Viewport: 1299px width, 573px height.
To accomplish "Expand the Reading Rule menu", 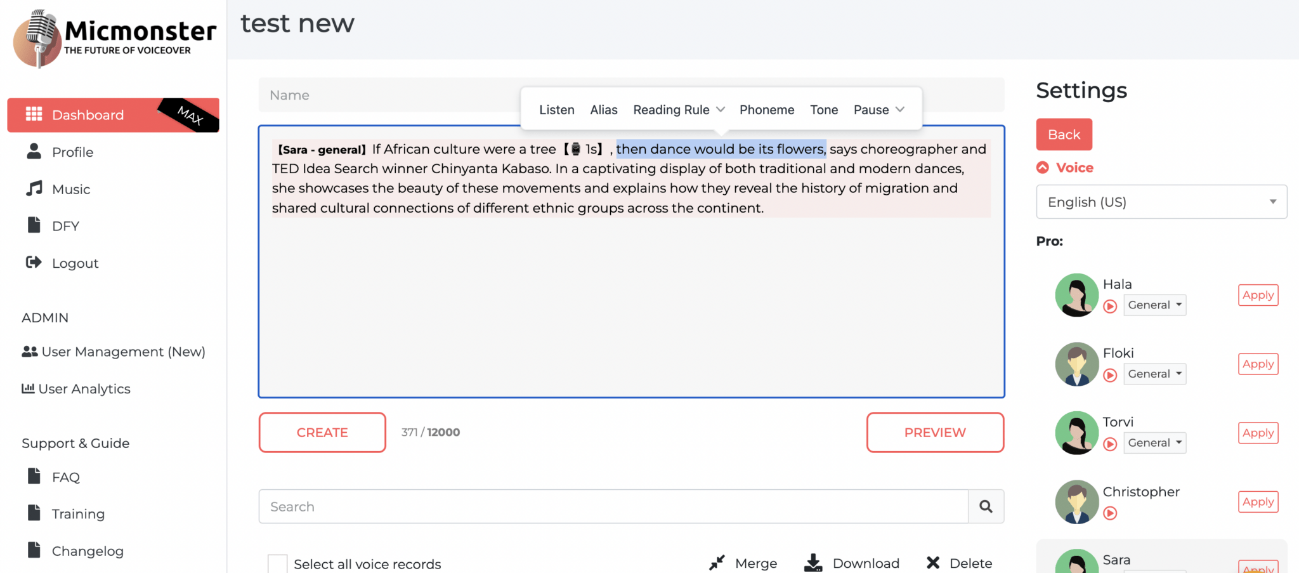I will [x=678, y=109].
